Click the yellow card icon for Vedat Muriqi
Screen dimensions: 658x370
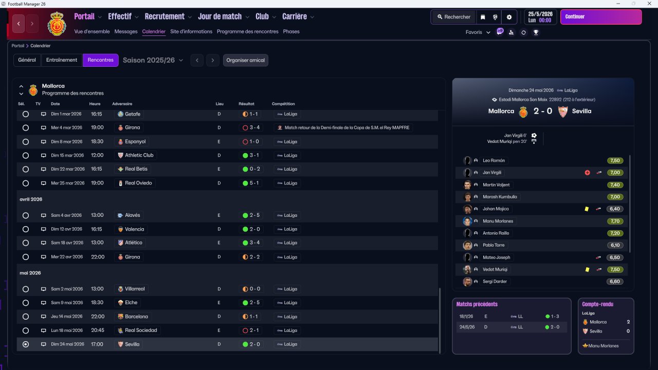point(587,269)
